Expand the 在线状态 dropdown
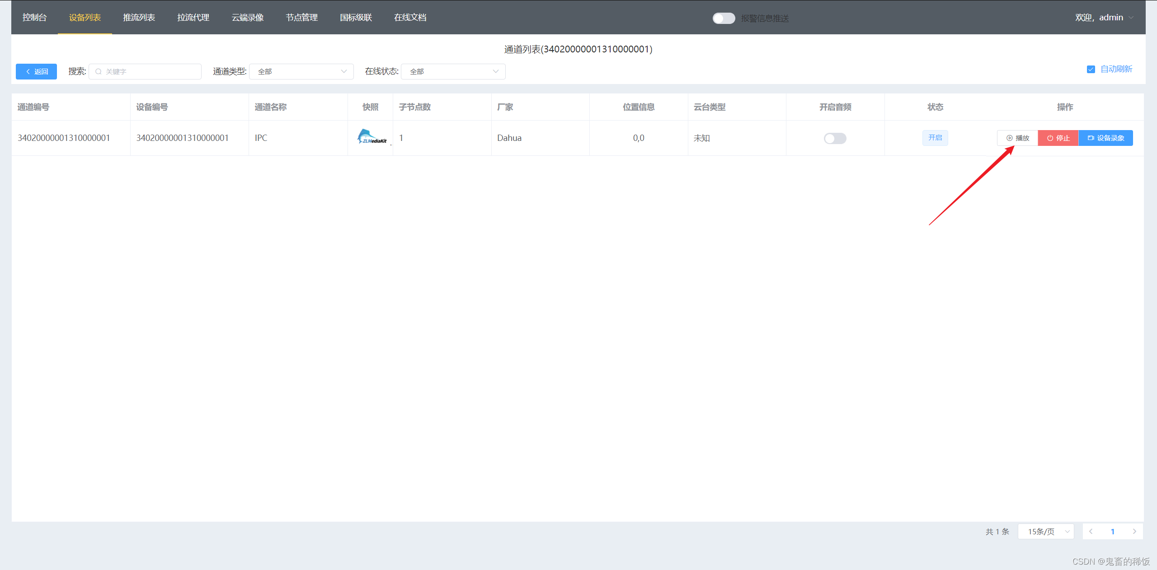 (x=453, y=72)
